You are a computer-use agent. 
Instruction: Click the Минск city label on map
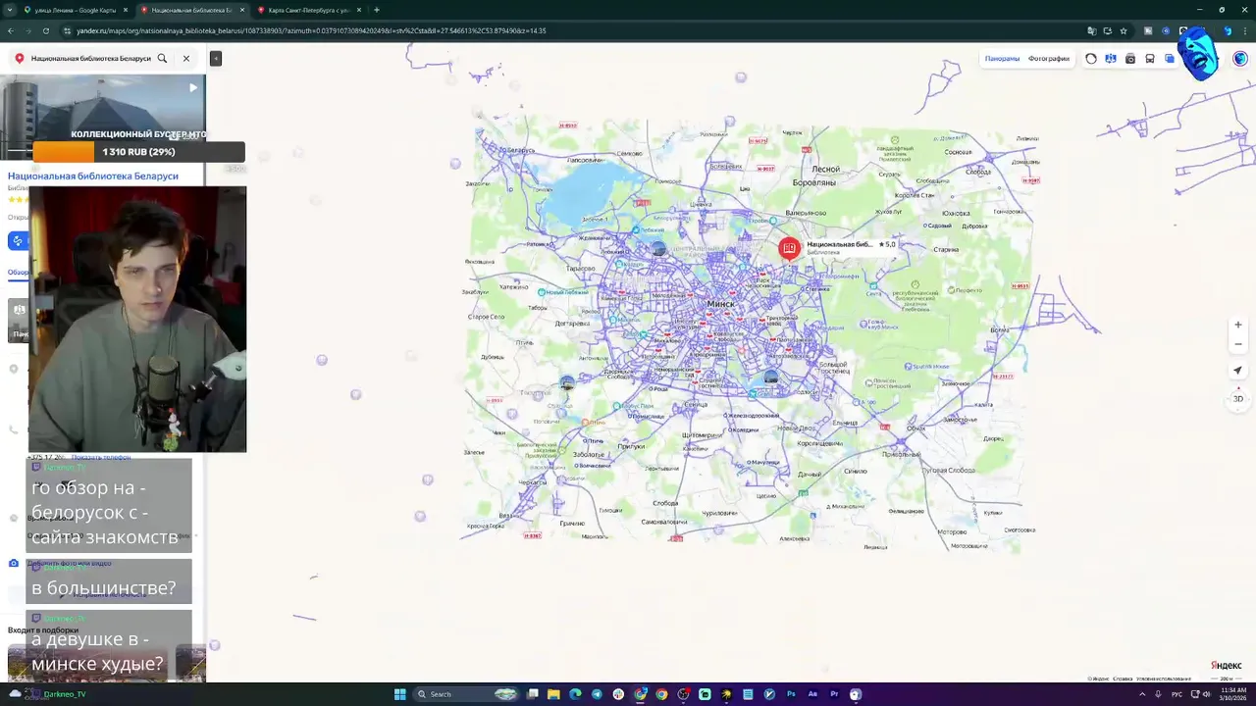[720, 304]
